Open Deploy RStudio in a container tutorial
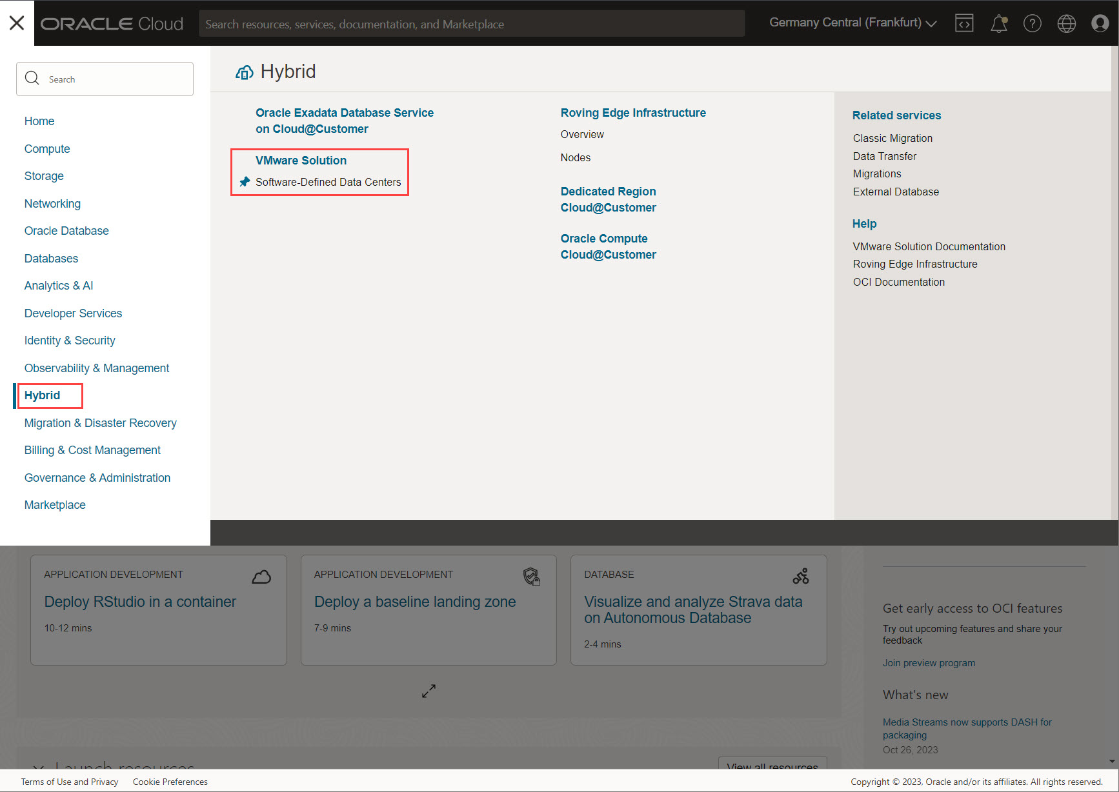This screenshot has width=1119, height=792. pos(140,602)
